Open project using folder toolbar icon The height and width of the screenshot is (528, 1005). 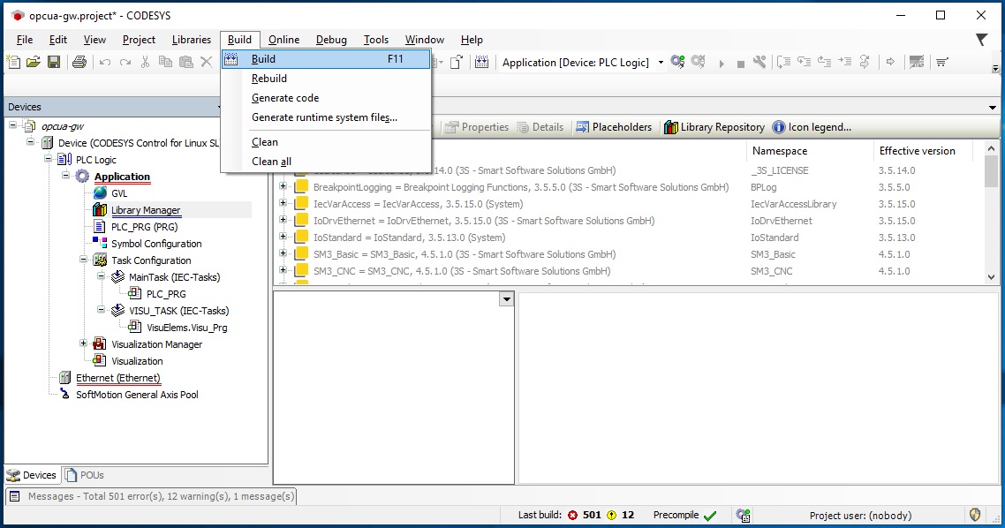tap(34, 62)
